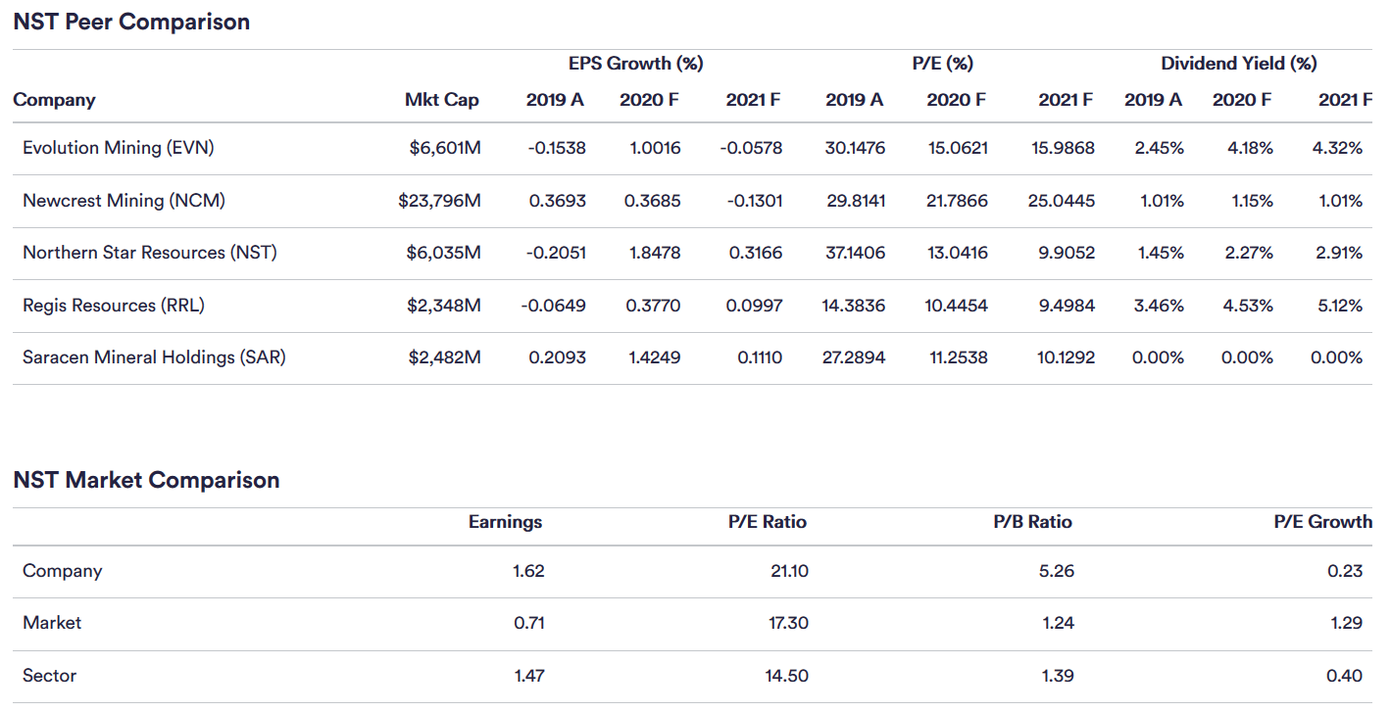Click Regis Resources (RRL) in the table

(114, 306)
